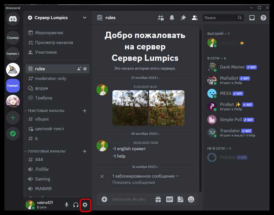Create invite icon on rules channel
This screenshot has height=215, width=274.
[79, 69]
